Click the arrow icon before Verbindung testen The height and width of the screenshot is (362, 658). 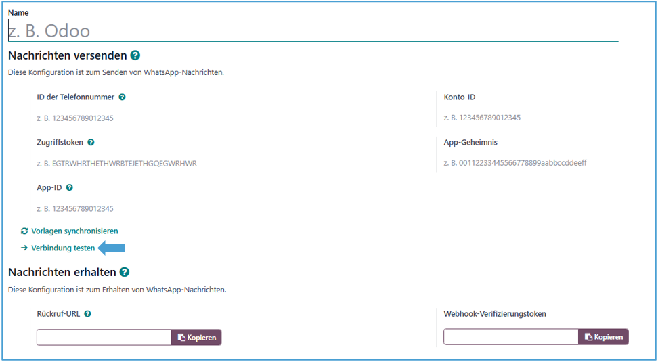point(24,248)
